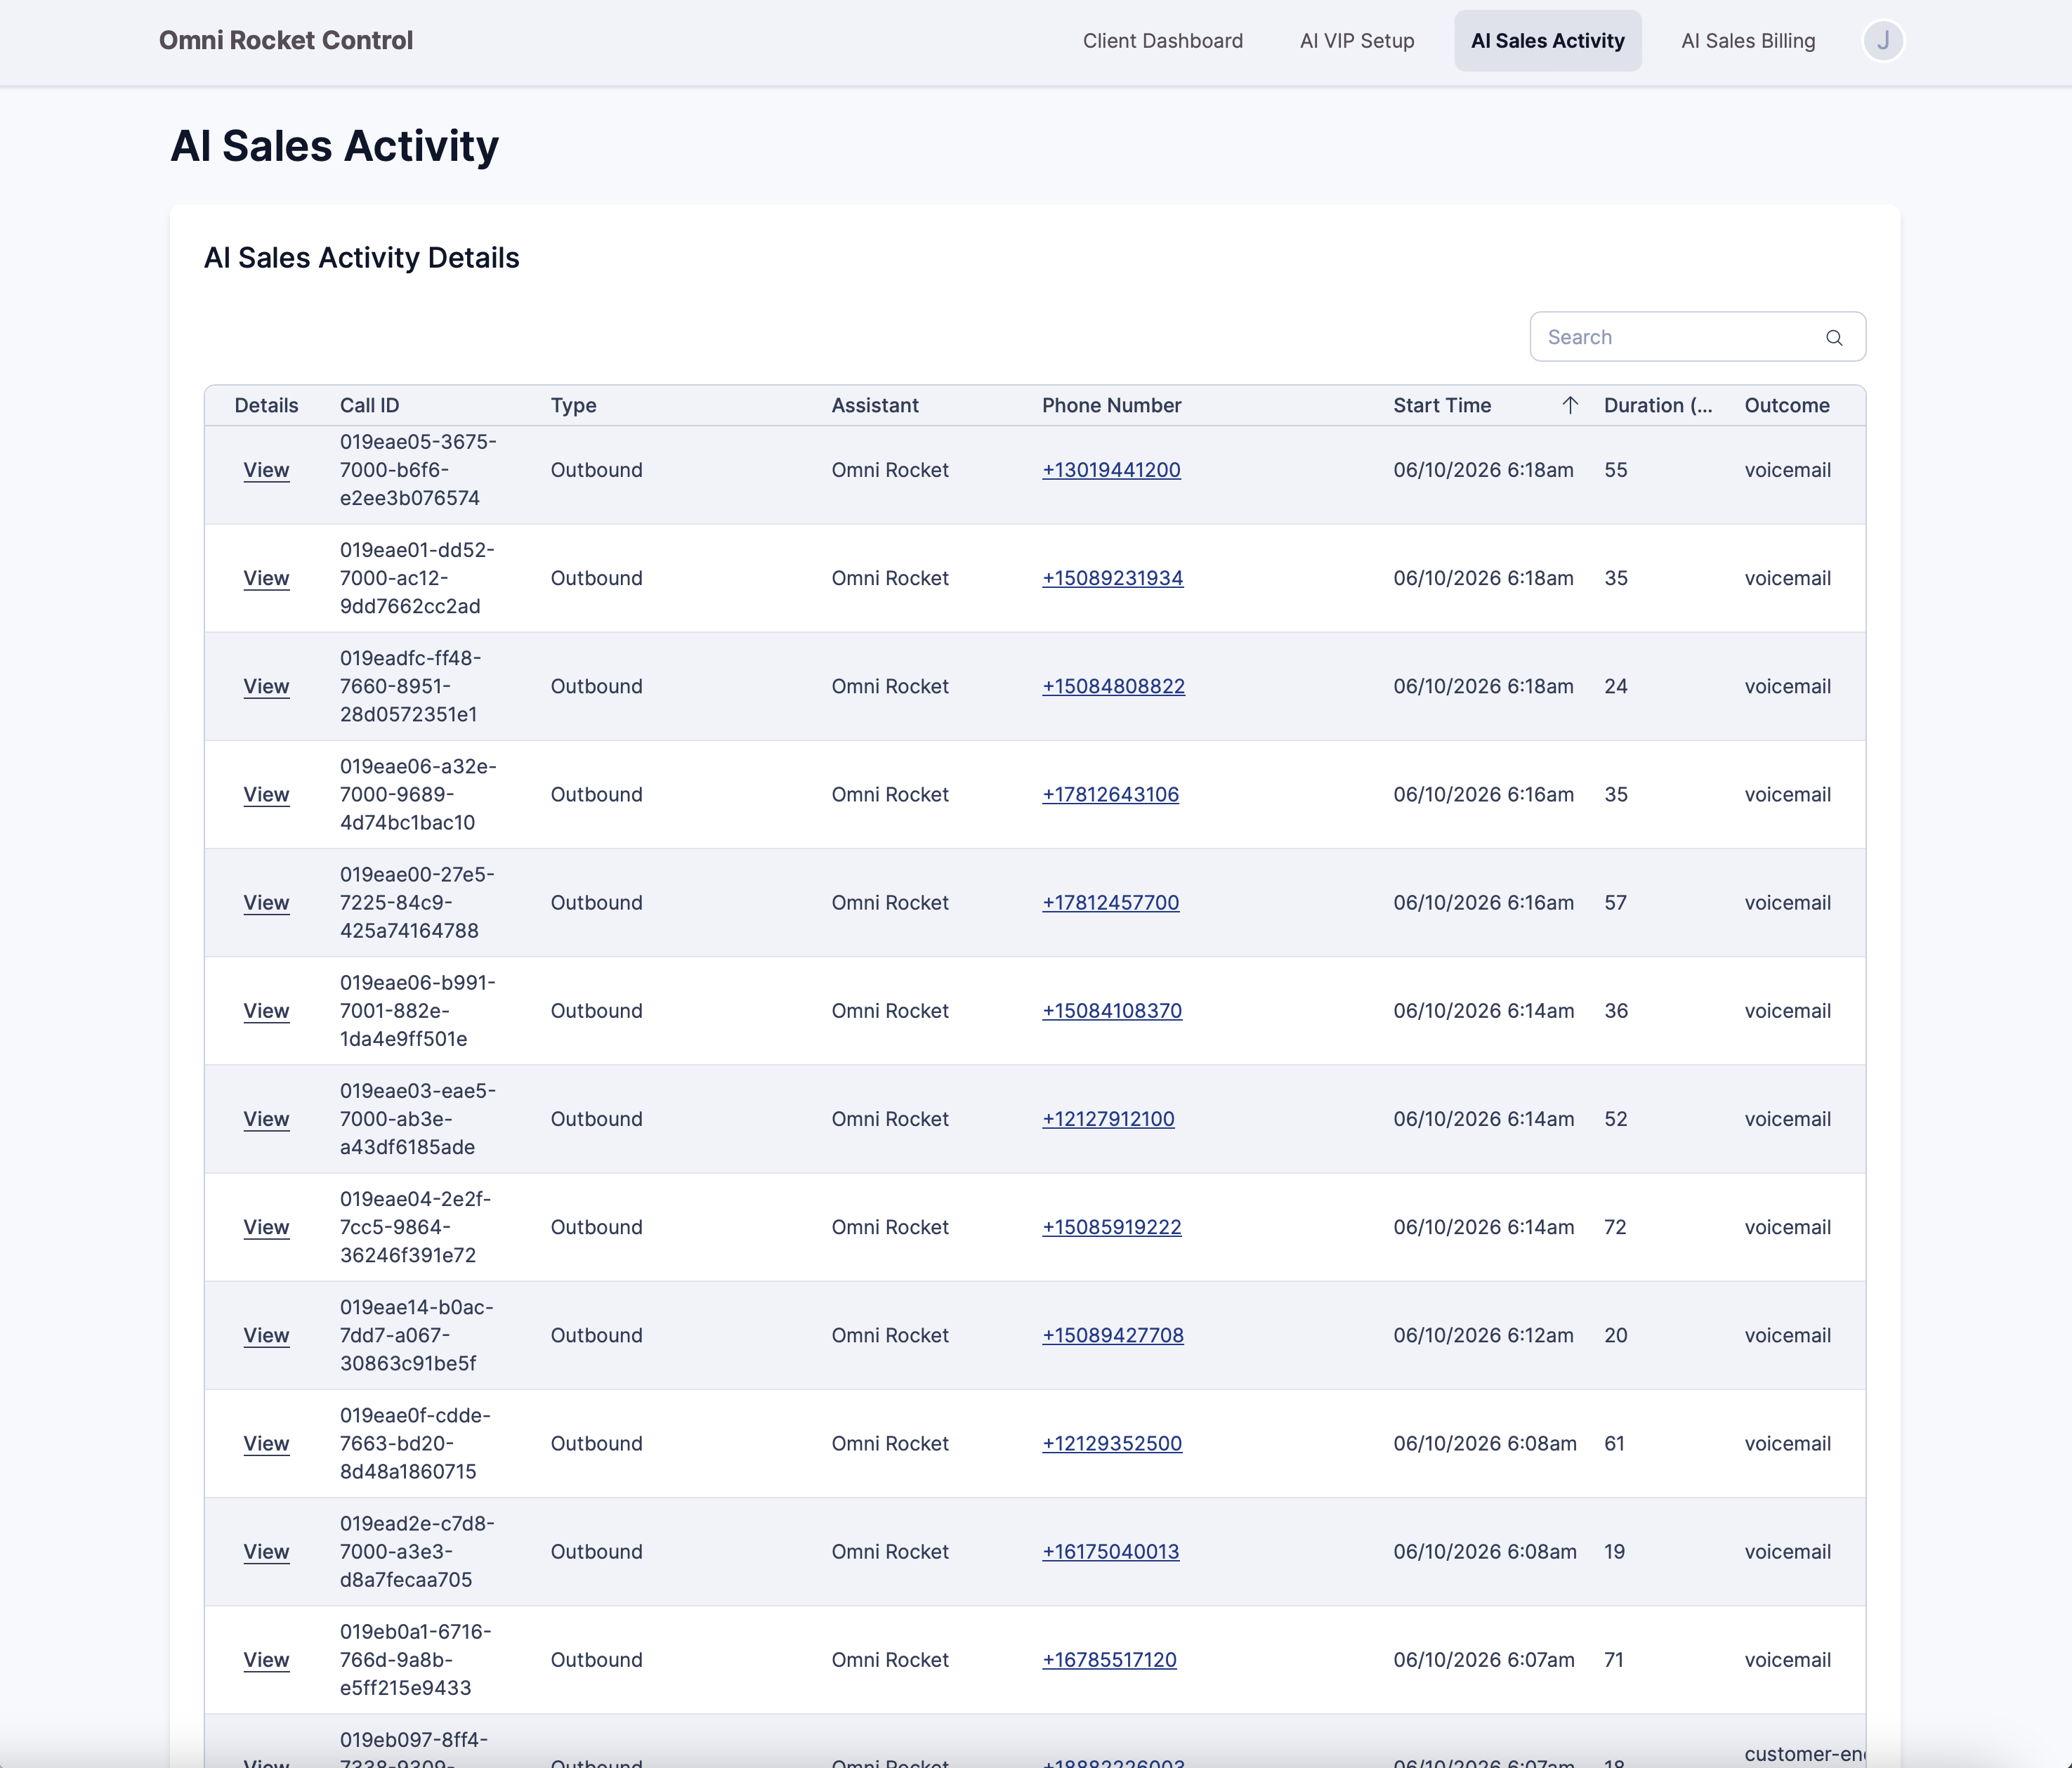Sort by the Assistant column header
This screenshot has width=2072, height=1768.
(x=875, y=405)
